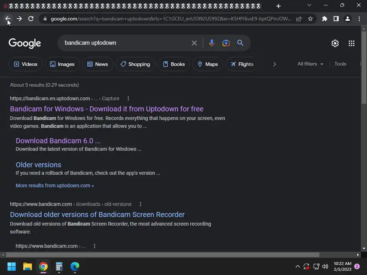
Task: Bookmark this page with the star icon
Action: [x=310, y=19]
